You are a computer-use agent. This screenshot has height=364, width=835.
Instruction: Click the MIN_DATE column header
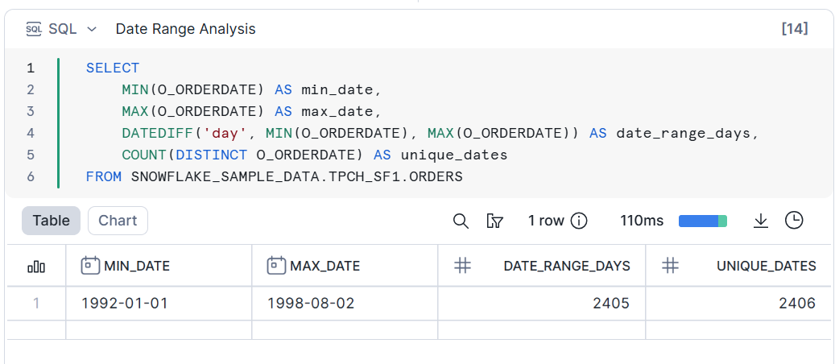coord(137,266)
